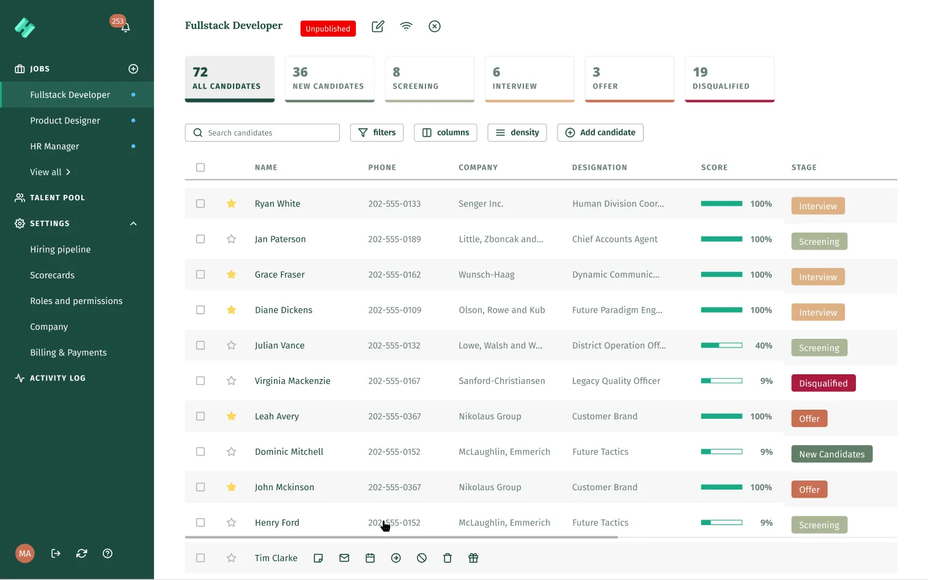The image size is (928, 580).
Task: Schedule Tim Clarke with the calendar icon
Action: tap(370, 558)
